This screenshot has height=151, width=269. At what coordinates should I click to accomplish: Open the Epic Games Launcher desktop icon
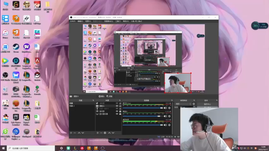tap(16, 119)
